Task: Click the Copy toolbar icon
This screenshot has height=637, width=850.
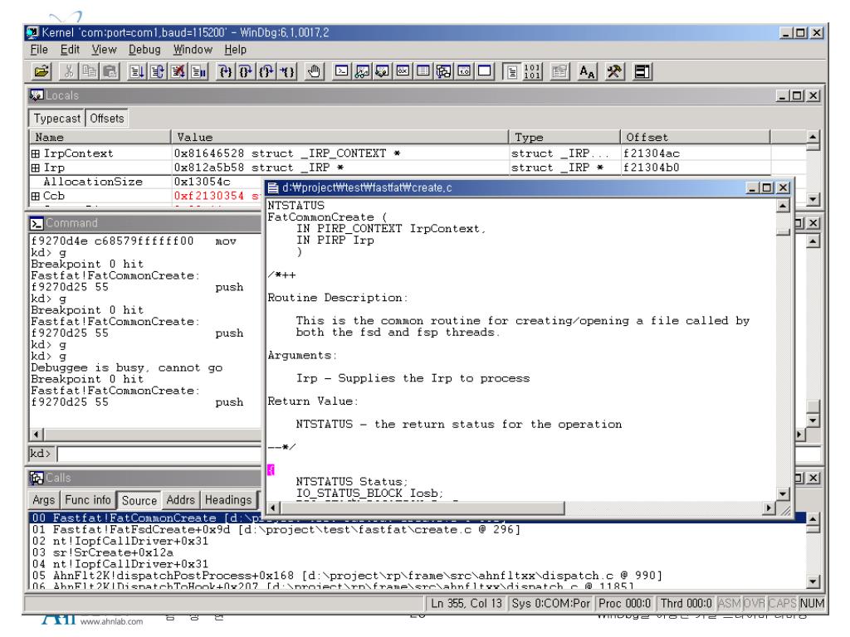Action: pos(90,71)
